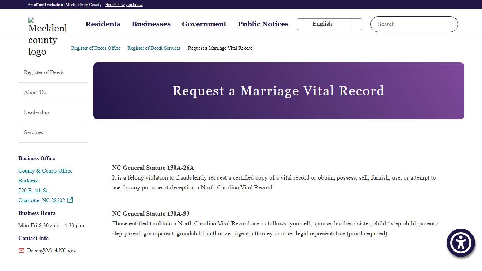Open the Residents menu
Screen dimensions: 482x271
pyautogui.click(x=103, y=24)
